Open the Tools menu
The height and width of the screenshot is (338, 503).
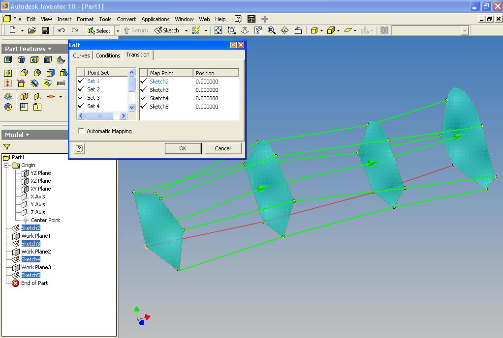(105, 19)
